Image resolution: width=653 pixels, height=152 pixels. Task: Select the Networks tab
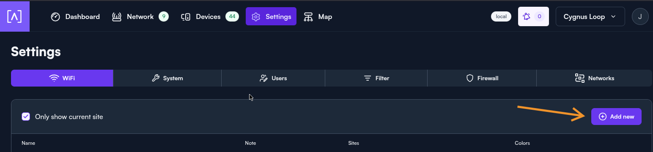594,78
